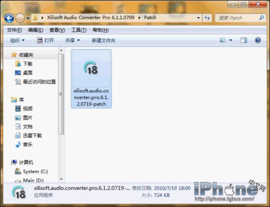270x207 pixels.
Task: Click the 应用程序 file type label
Action: (x=43, y=195)
